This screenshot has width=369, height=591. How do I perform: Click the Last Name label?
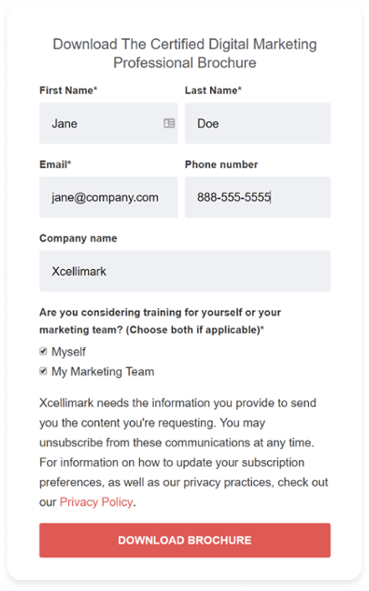pos(213,90)
